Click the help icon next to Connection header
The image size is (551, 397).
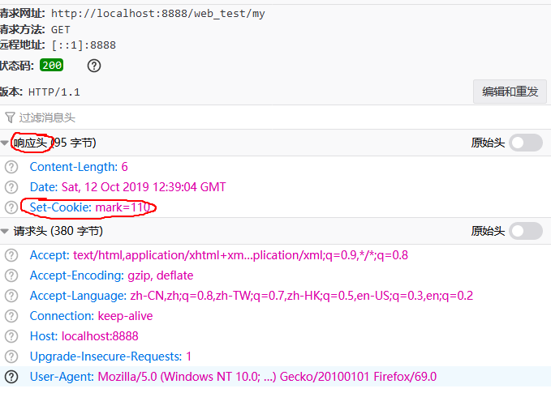pyautogui.click(x=11, y=316)
